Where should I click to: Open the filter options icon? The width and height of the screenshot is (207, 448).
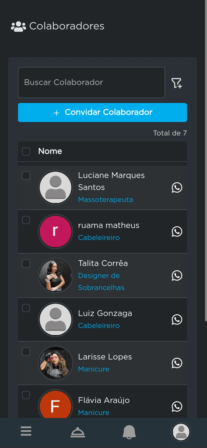(176, 82)
